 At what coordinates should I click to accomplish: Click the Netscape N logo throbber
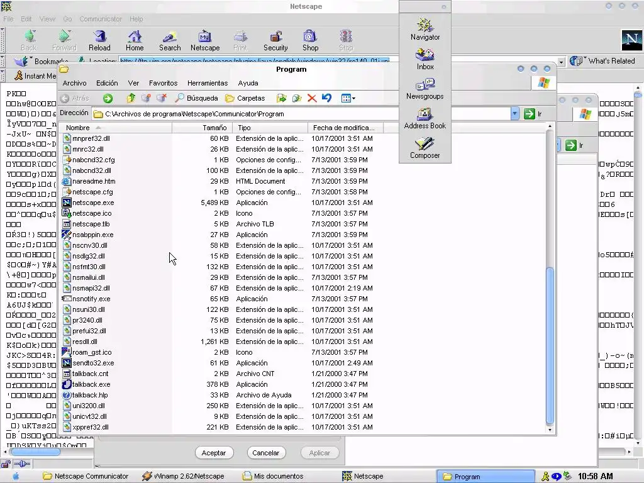point(631,40)
